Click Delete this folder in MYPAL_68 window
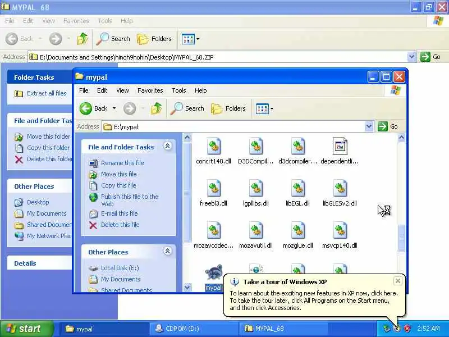 (49, 159)
